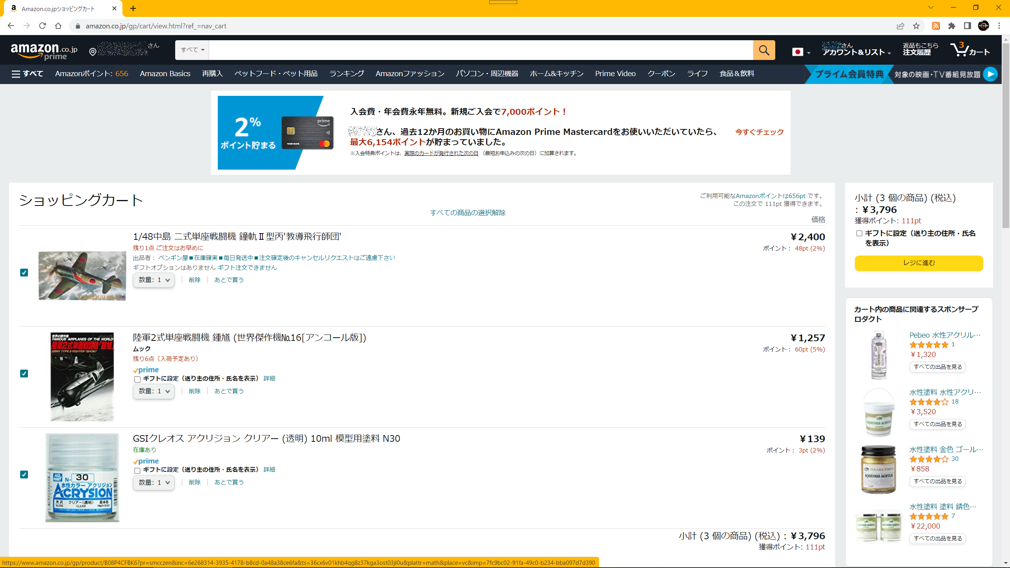Open 注文履歴 returns and orders
Viewport: 1010px width, 568px height.
tap(920, 49)
